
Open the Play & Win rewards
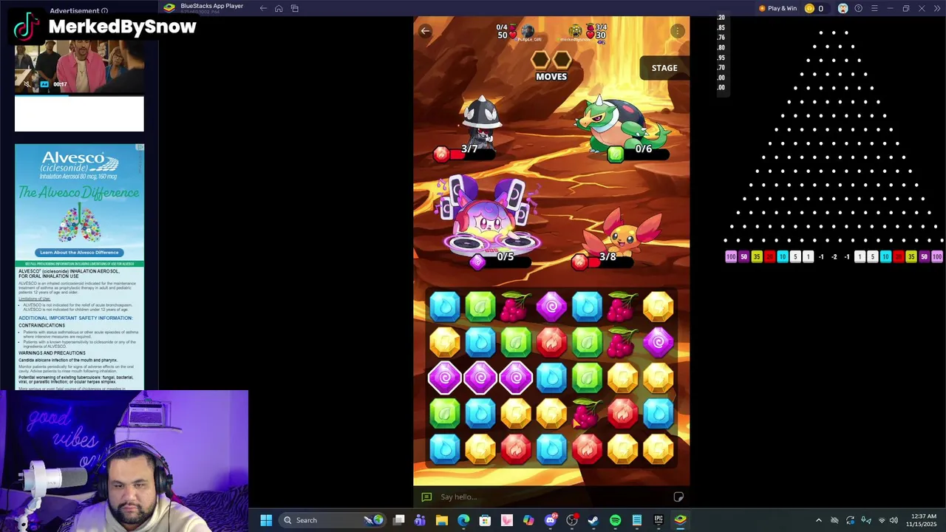(x=777, y=8)
